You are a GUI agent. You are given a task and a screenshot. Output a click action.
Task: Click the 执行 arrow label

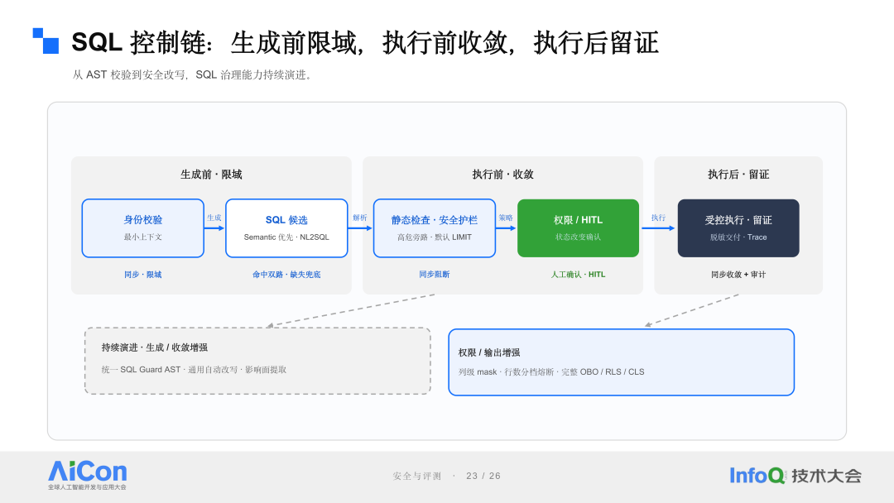(659, 218)
